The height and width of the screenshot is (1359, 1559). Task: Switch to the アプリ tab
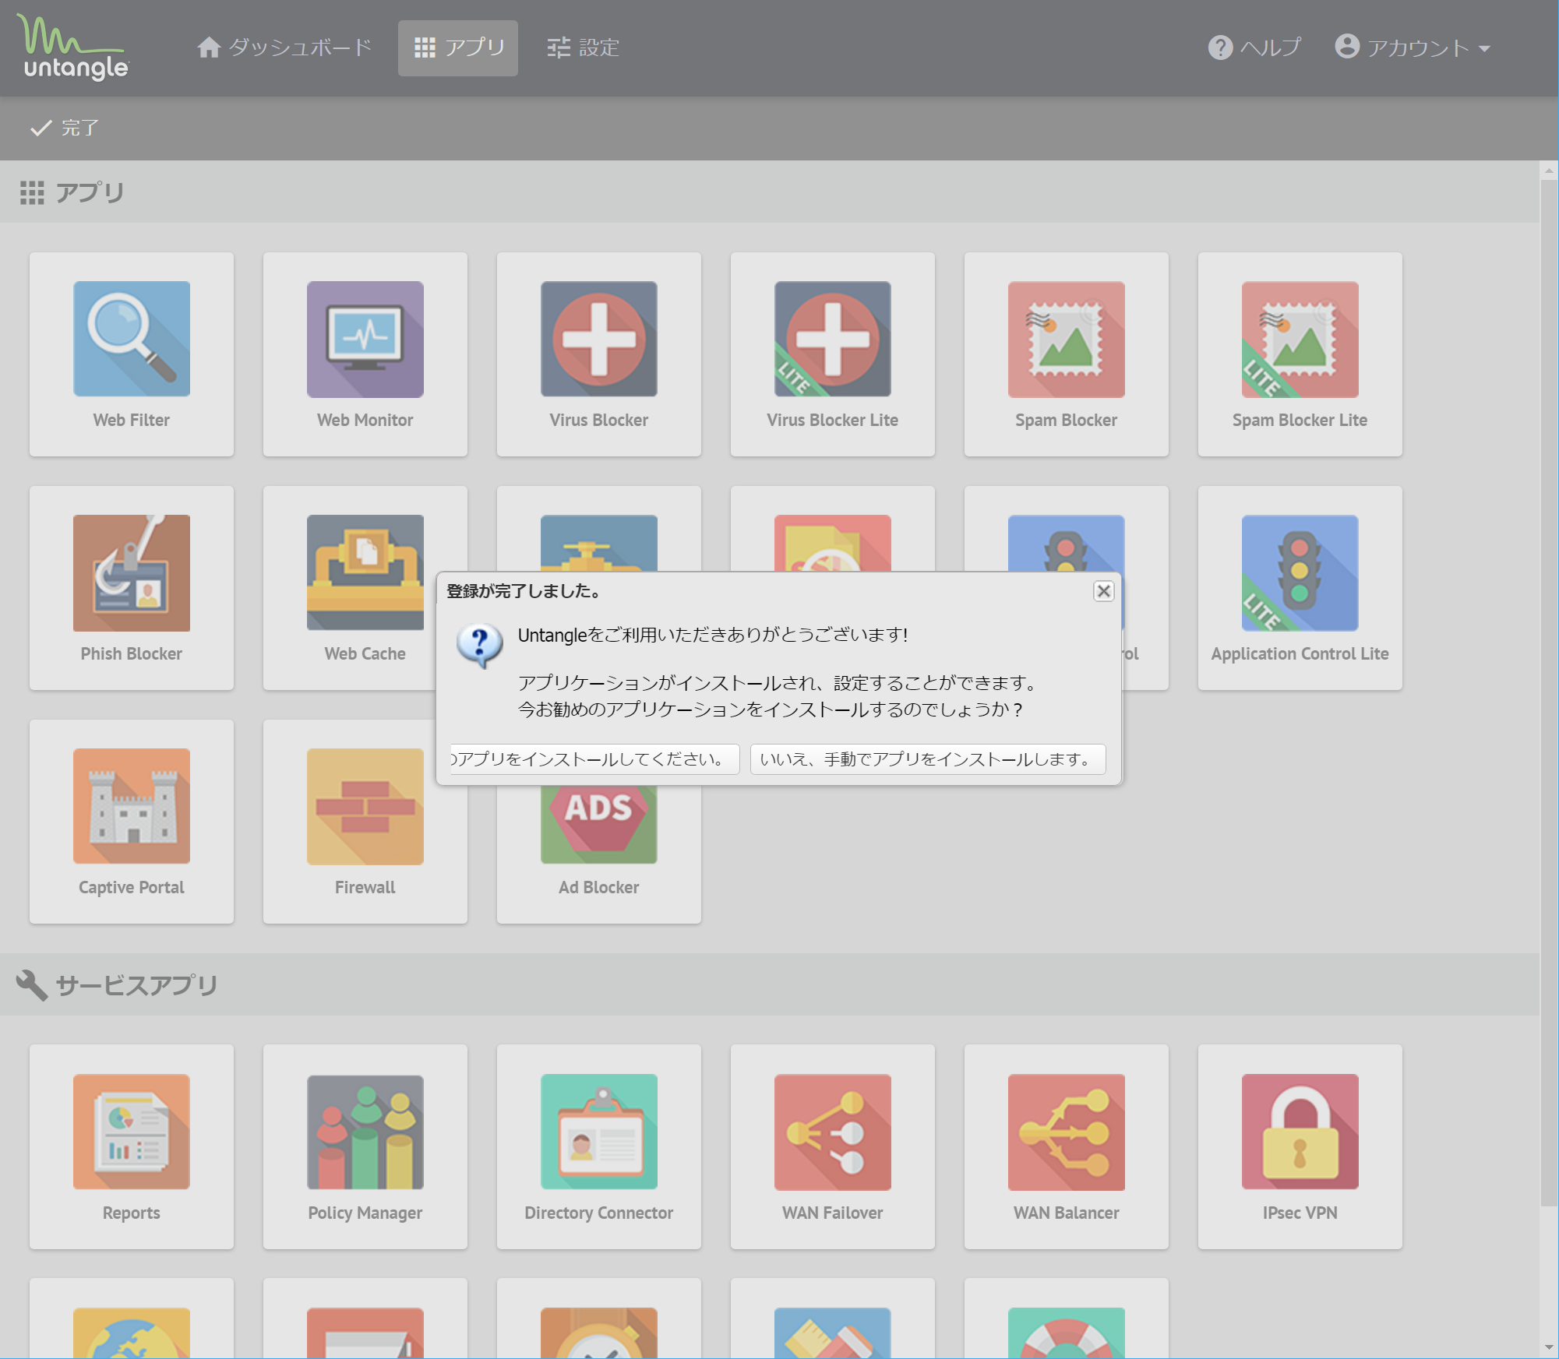click(458, 48)
